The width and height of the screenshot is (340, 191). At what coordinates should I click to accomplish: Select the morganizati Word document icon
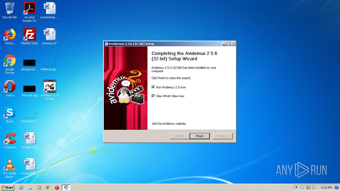(x=29, y=167)
